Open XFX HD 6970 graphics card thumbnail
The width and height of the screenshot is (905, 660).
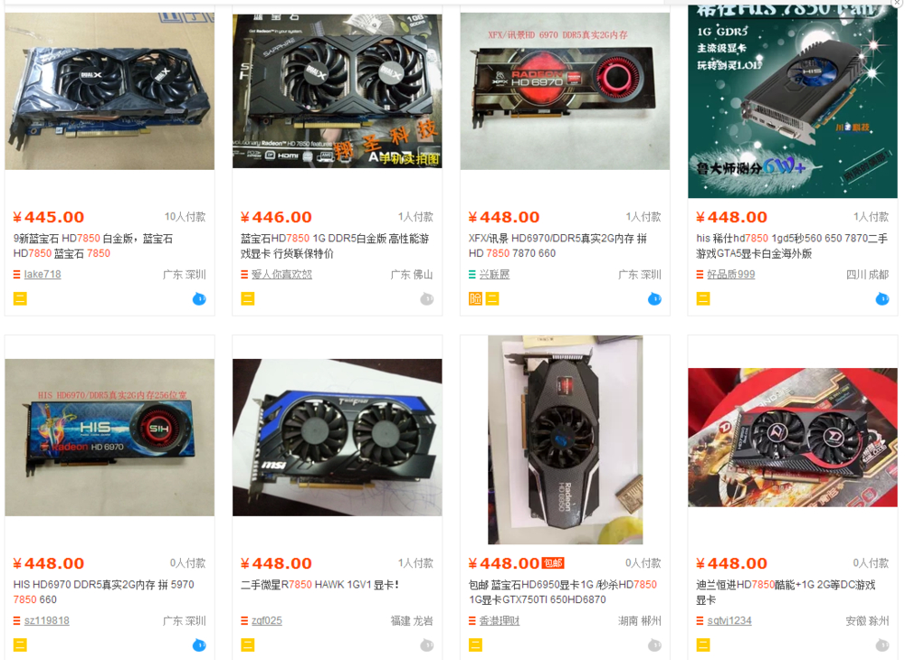pyautogui.click(x=565, y=91)
